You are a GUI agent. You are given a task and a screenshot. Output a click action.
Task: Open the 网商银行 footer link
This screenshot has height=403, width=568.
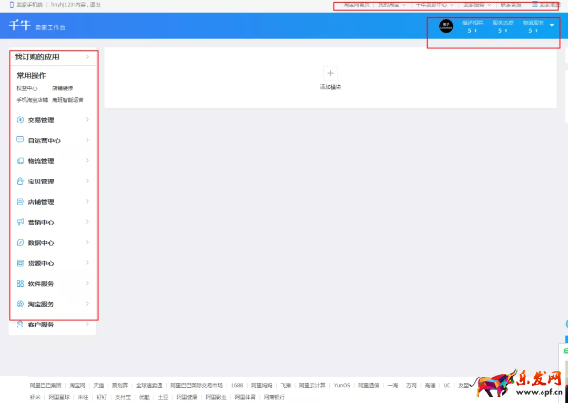pyautogui.click(x=274, y=397)
